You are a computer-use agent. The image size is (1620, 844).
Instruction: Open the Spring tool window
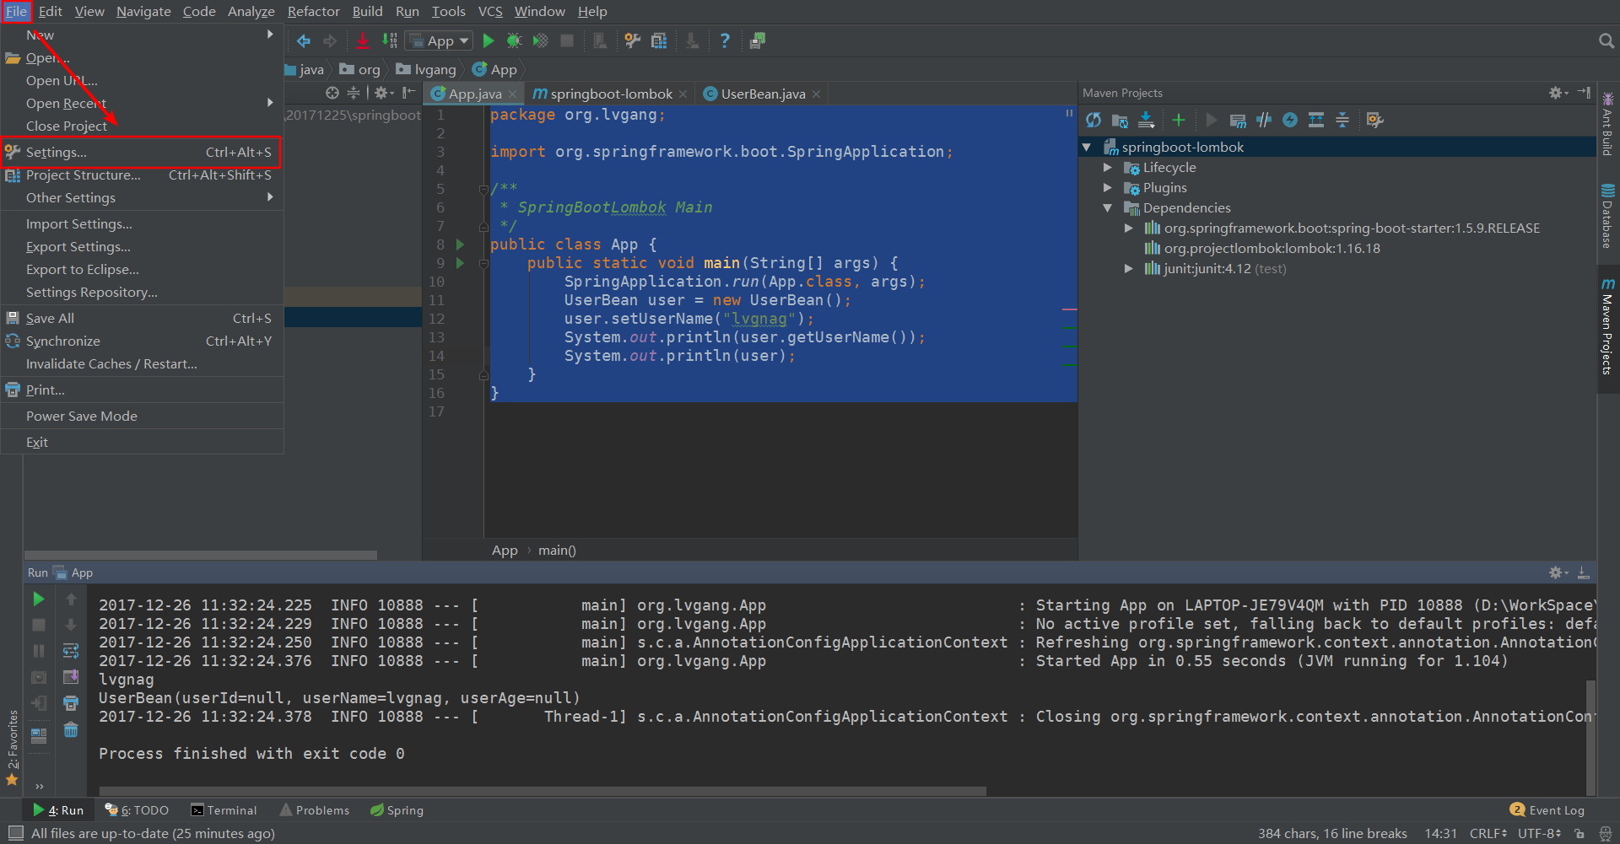click(x=397, y=810)
